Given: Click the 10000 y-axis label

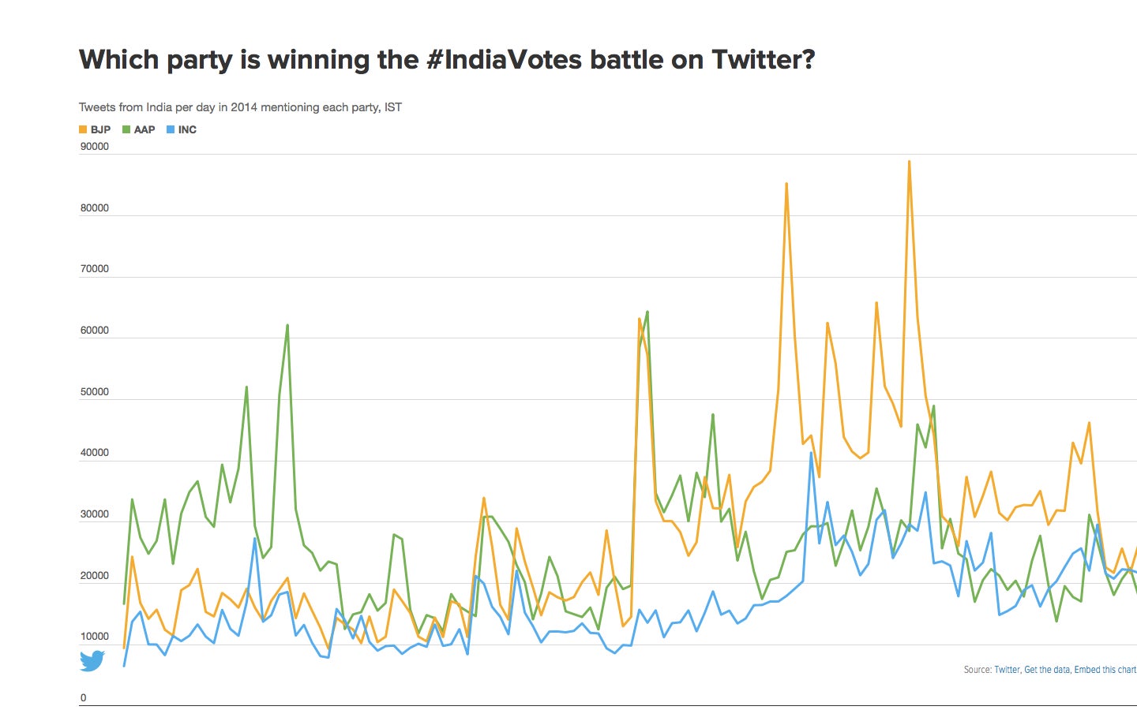Looking at the screenshot, I should pyautogui.click(x=95, y=637).
